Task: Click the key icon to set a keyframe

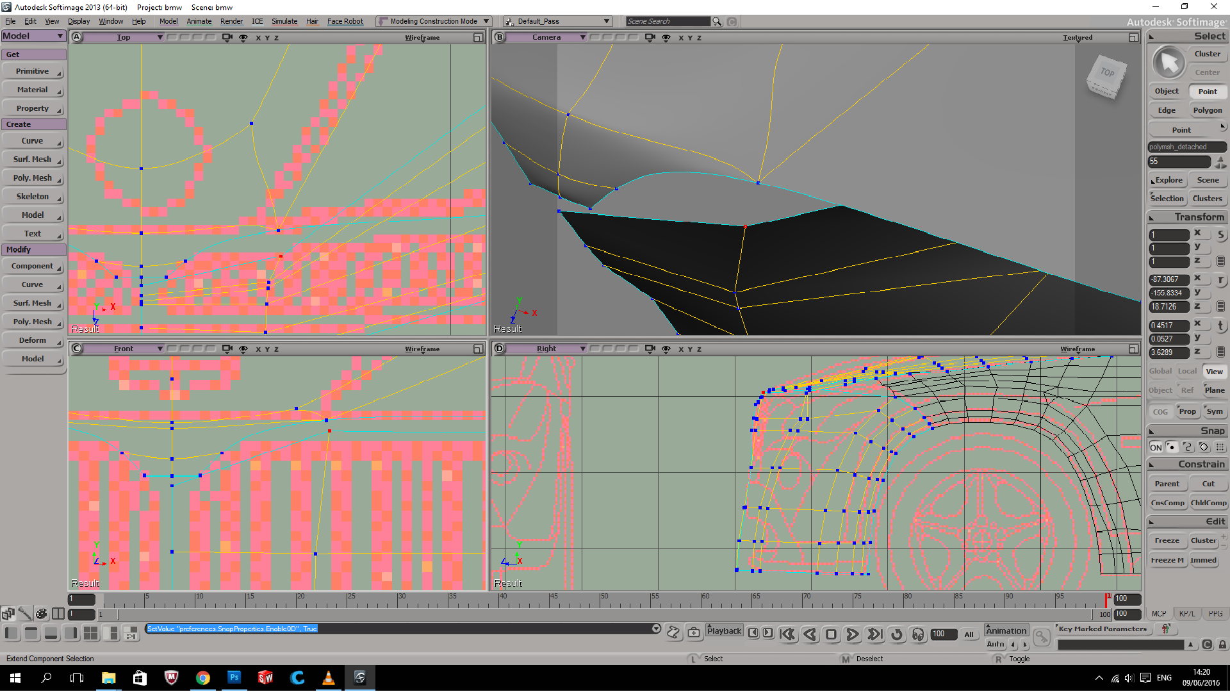Action: click(1042, 636)
